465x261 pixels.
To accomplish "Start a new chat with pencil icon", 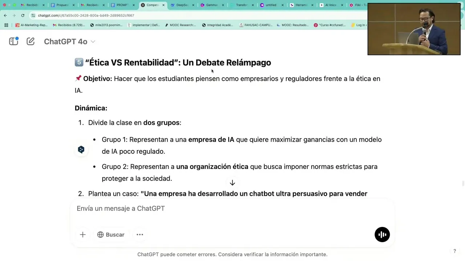I will [31, 41].
